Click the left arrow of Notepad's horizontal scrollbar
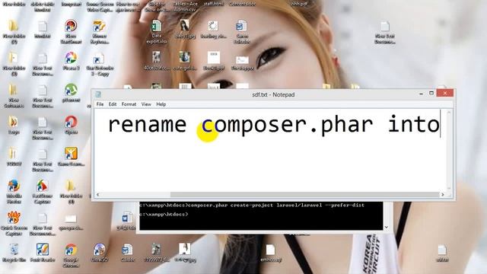 coord(98,195)
